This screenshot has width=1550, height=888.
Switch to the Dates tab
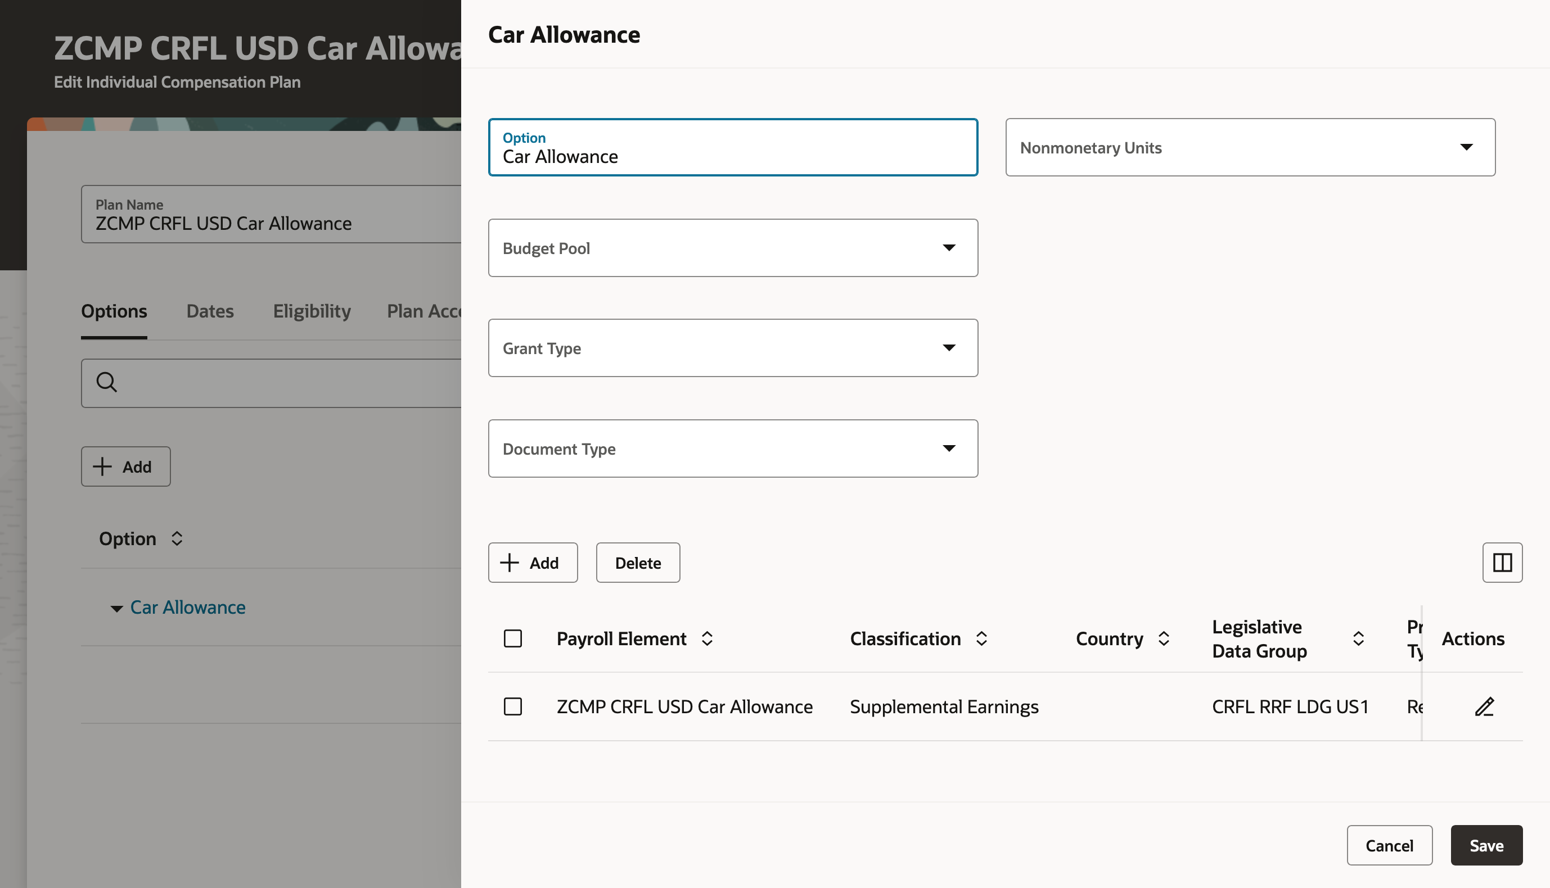click(x=210, y=311)
